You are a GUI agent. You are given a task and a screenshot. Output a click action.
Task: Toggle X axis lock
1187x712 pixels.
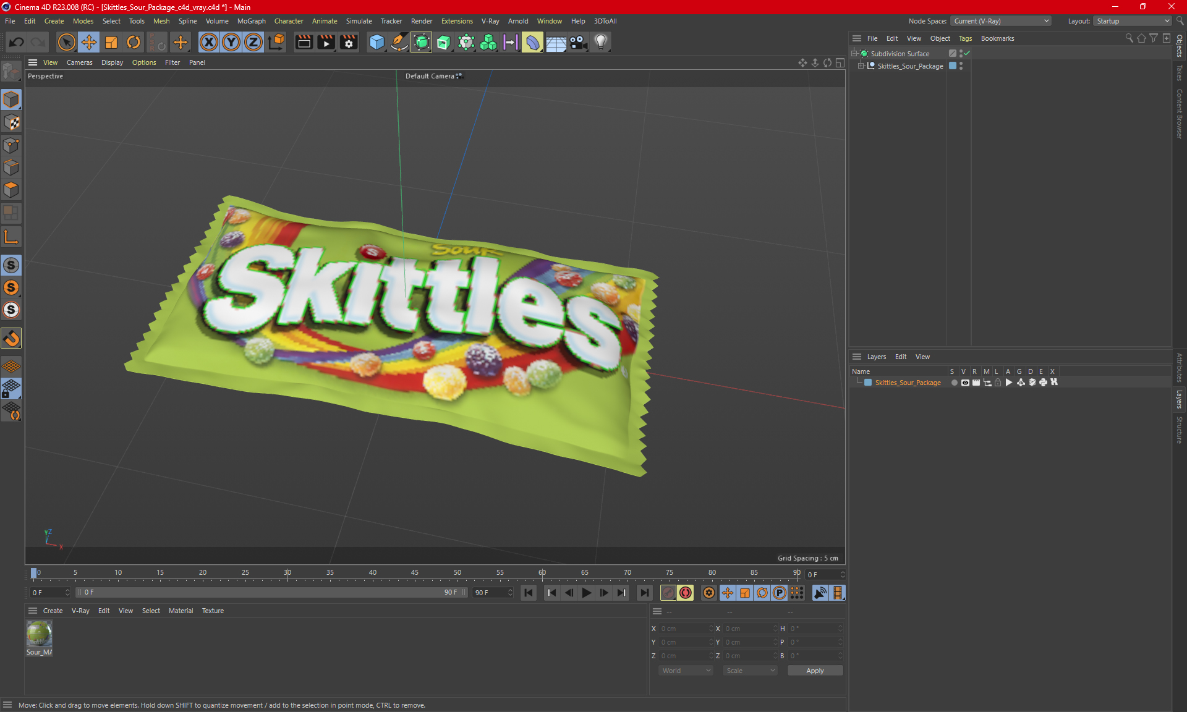click(209, 42)
